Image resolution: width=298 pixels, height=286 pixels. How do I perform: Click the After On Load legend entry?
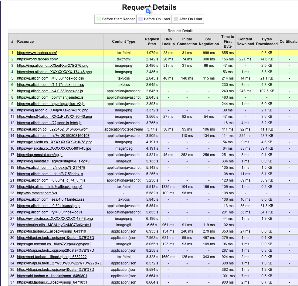tap(188, 19)
